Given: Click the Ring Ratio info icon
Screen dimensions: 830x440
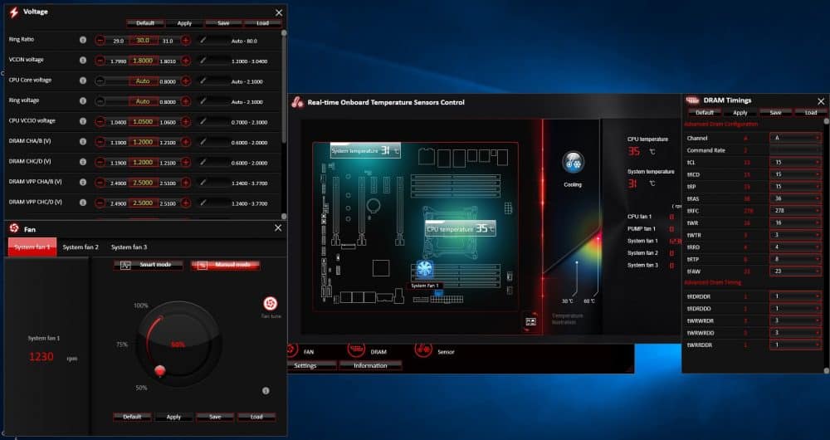Looking at the screenshot, I should [82, 40].
